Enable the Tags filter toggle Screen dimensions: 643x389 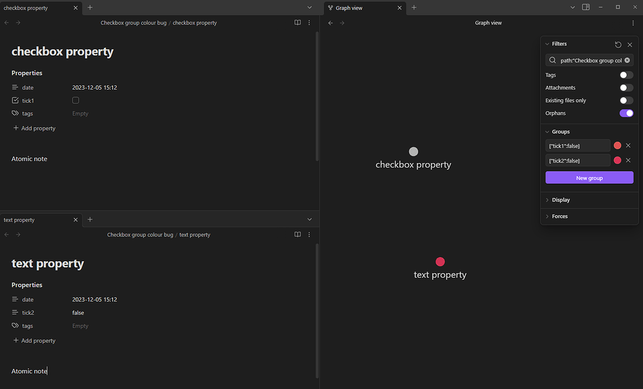tap(625, 75)
